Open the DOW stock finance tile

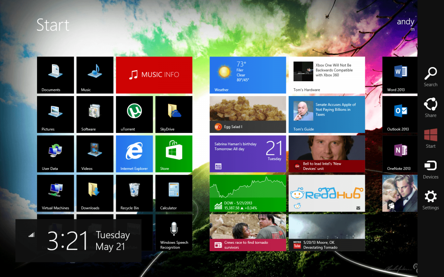(248, 193)
